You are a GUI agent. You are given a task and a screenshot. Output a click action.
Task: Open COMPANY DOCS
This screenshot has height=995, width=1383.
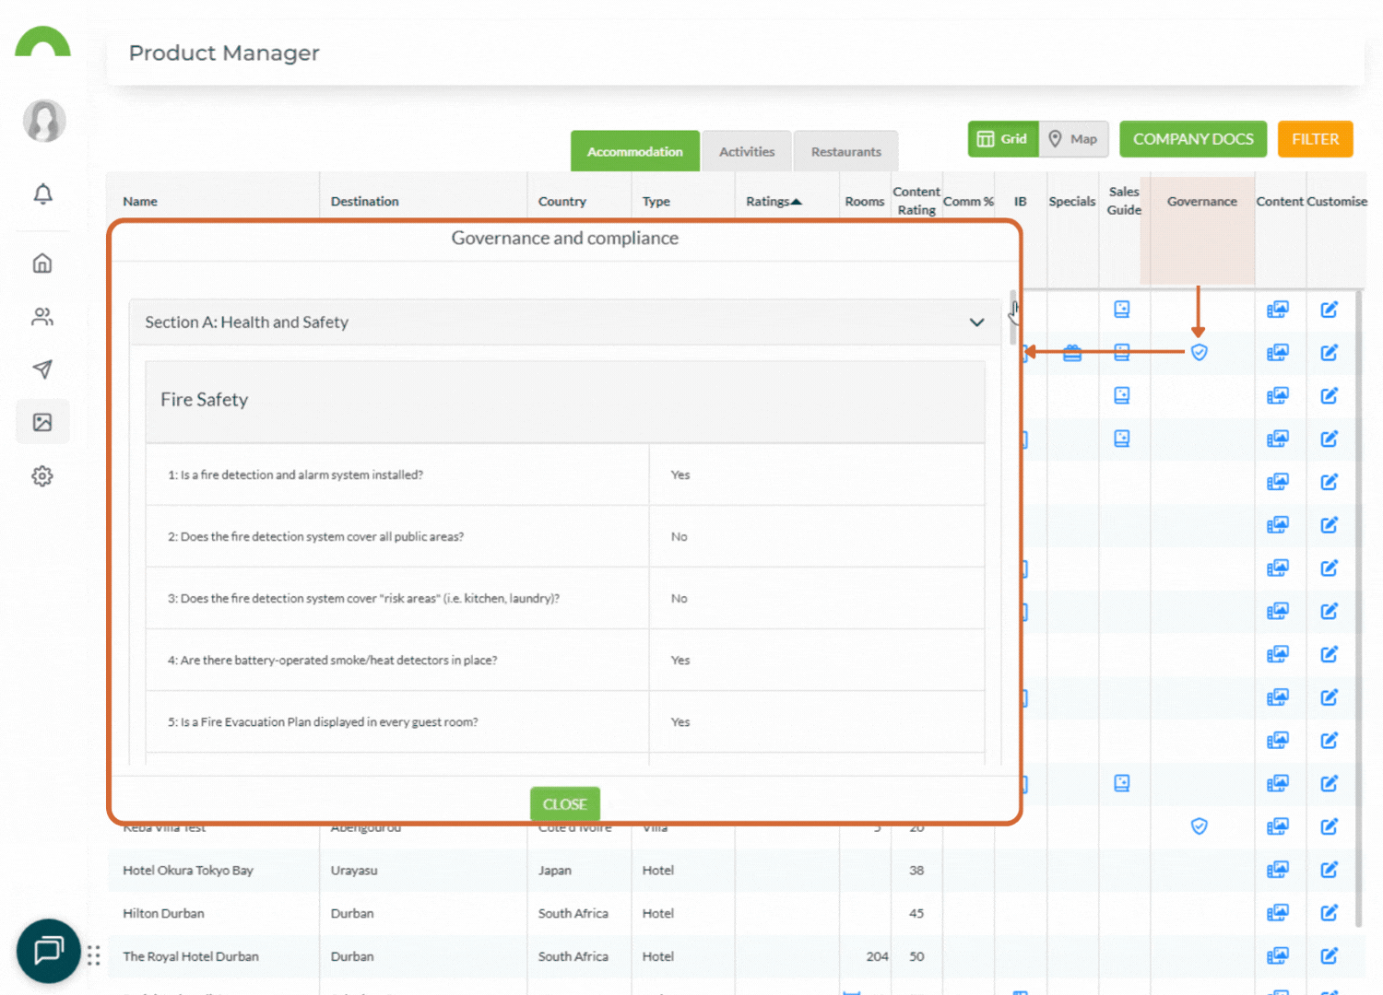pos(1193,139)
